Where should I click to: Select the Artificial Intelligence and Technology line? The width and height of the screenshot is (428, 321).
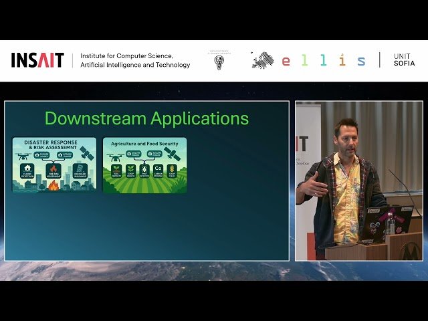point(135,65)
